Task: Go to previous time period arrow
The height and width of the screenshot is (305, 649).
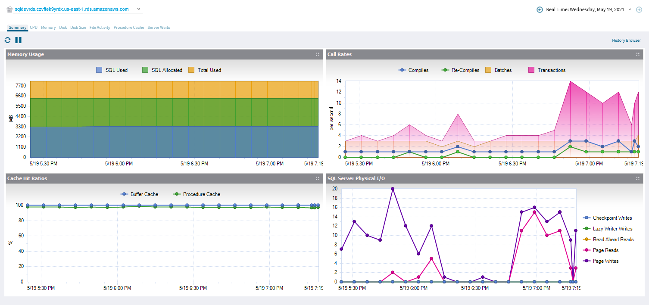Action: click(540, 9)
